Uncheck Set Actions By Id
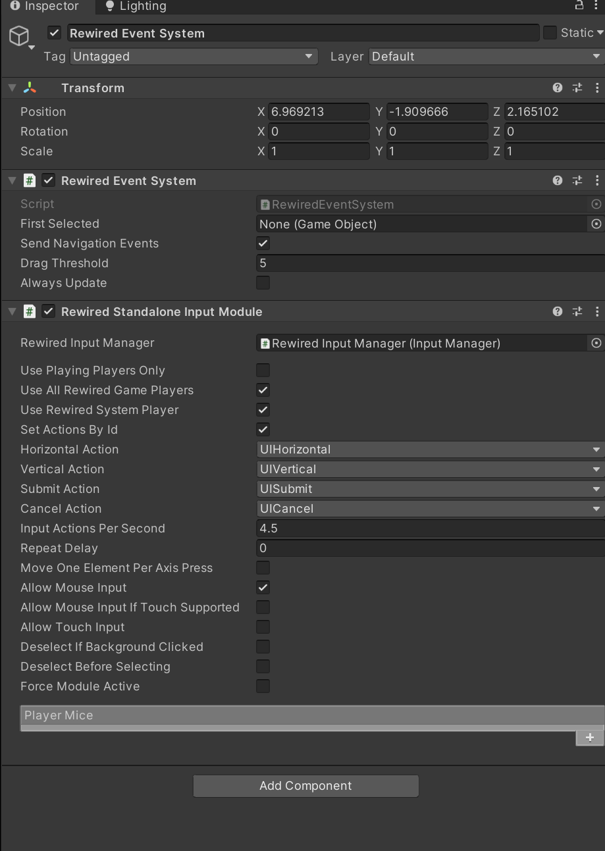This screenshot has width=605, height=851. coord(263,430)
